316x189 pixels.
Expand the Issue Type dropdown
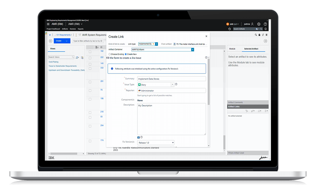[x=172, y=84]
